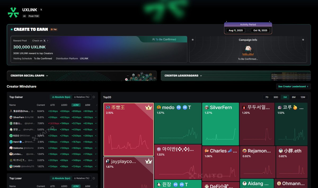Viewport: 318px width, 188px height.
Task: Click the Aug 11, 2025 start date
Action: point(236,30)
